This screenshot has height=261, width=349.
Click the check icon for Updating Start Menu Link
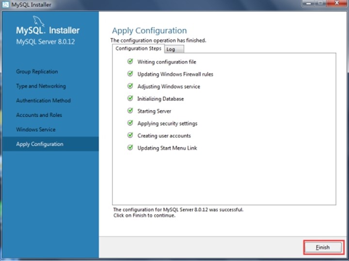click(130, 147)
